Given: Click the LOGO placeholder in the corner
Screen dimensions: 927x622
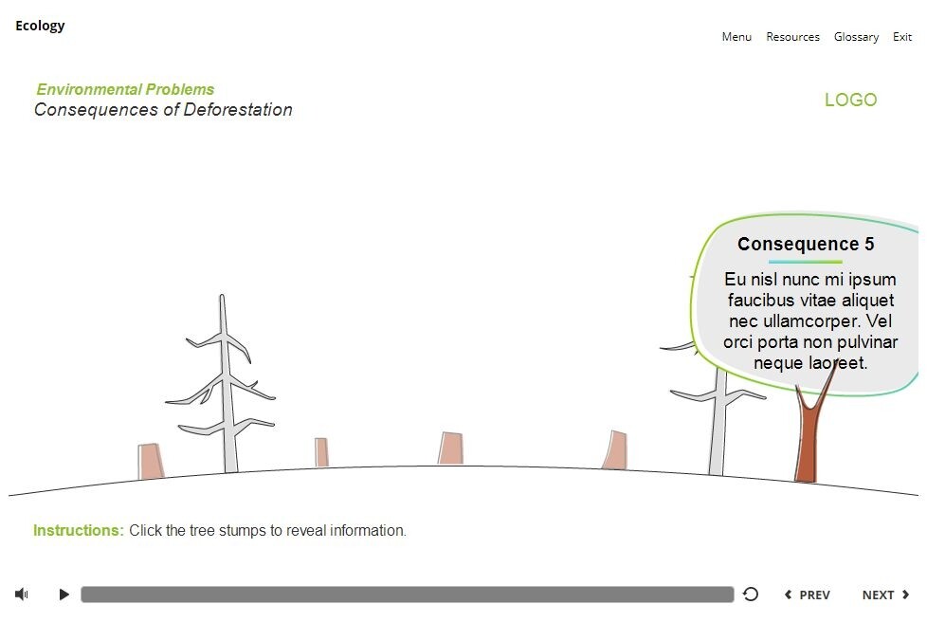Looking at the screenshot, I should [x=850, y=100].
